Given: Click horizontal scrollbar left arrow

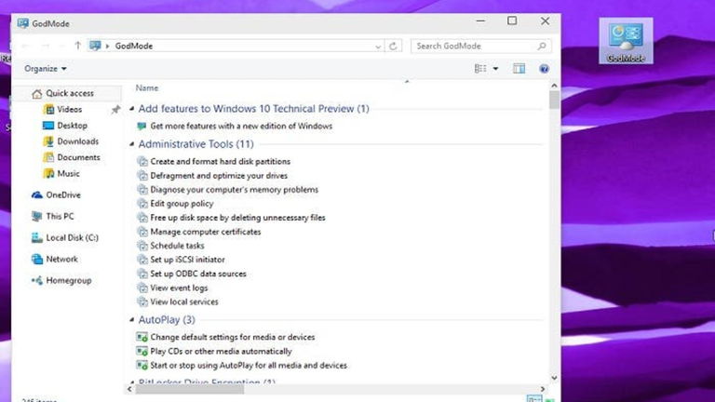Looking at the screenshot, I should pyautogui.click(x=129, y=389).
